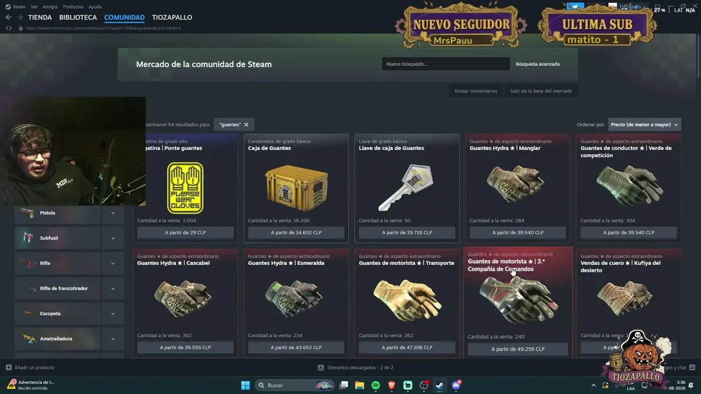Click "A partir de 49.259 CLP" price button
This screenshot has width=701, height=394.
518,349
